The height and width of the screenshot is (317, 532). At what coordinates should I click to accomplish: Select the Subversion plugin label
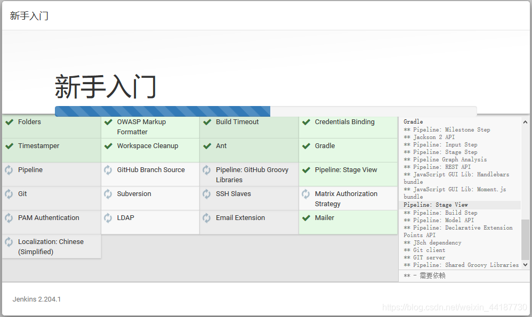[x=134, y=193]
